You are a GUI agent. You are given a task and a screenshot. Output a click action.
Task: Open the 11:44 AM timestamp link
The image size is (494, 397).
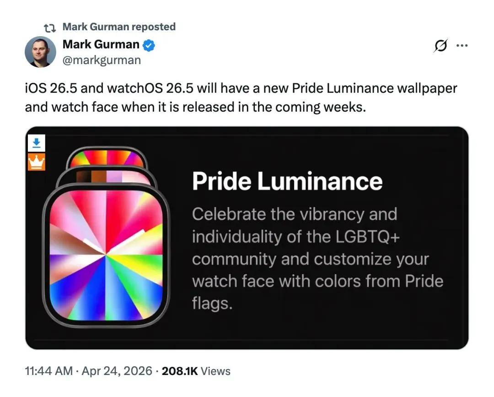click(x=49, y=371)
